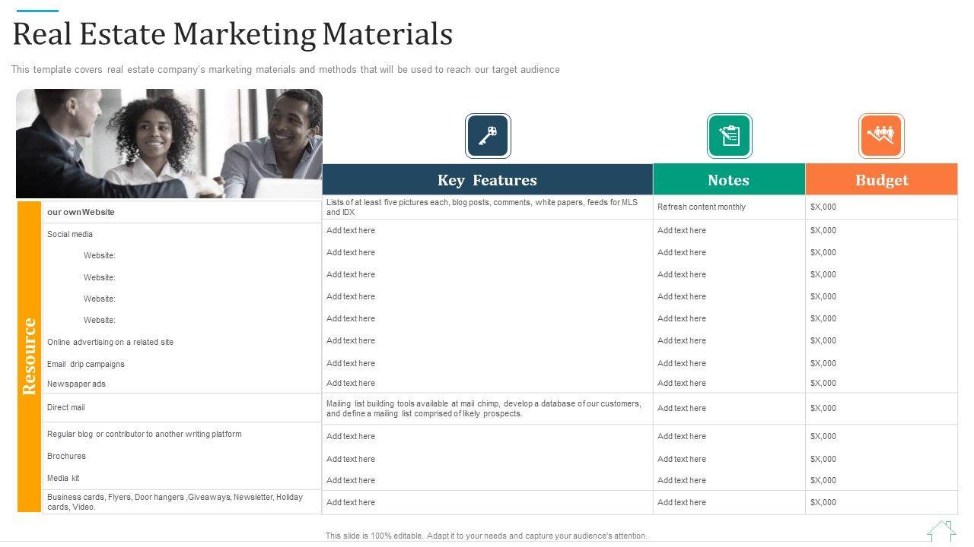Viewport: 974px width, 547px height.
Task: Click the vertical Resource sidebar label
Action: (x=30, y=356)
